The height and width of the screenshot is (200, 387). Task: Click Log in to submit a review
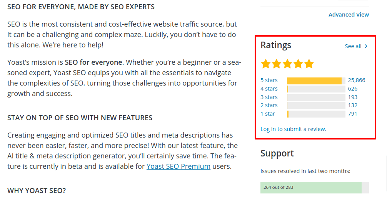pyautogui.click(x=293, y=129)
